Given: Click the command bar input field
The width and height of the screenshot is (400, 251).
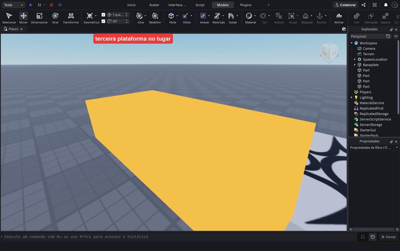Looking at the screenshot, I should [180, 237].
